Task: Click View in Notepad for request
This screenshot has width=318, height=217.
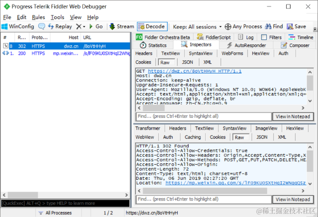Action: [293, 116]
